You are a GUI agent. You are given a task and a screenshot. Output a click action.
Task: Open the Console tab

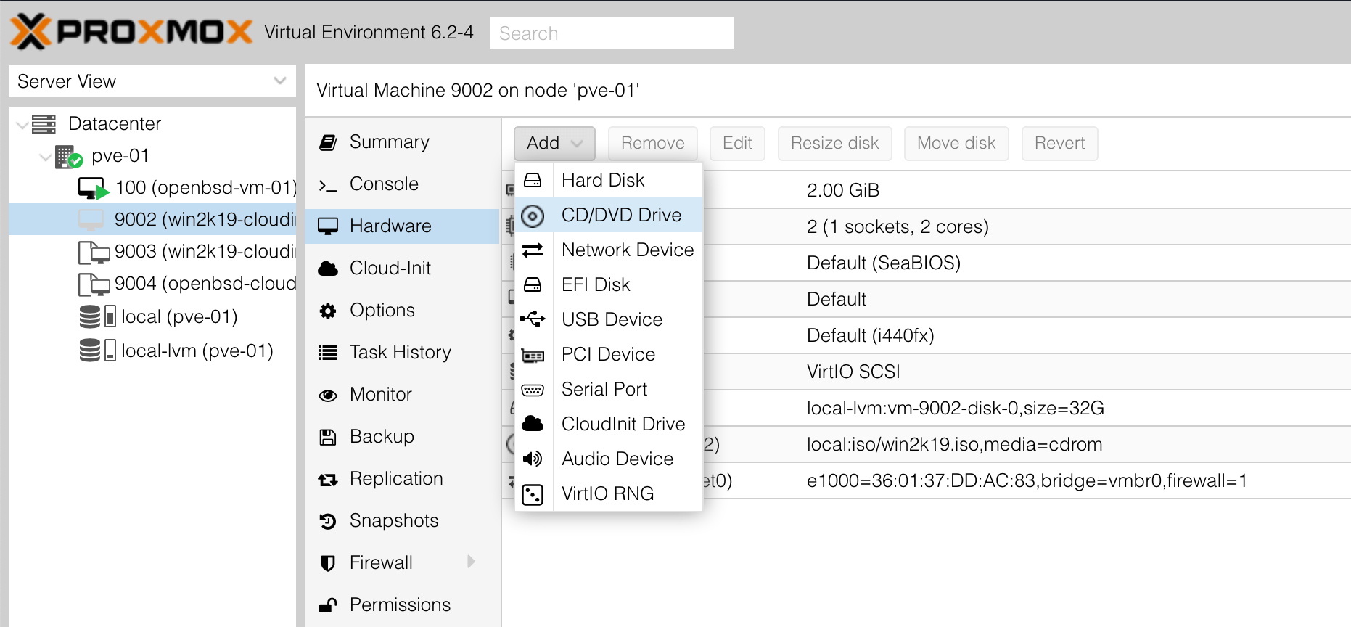coord(402,184)
